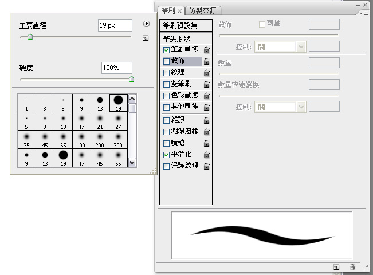
Task: Click new preset icon below flyout arrow
Action: tap(146, 38)
